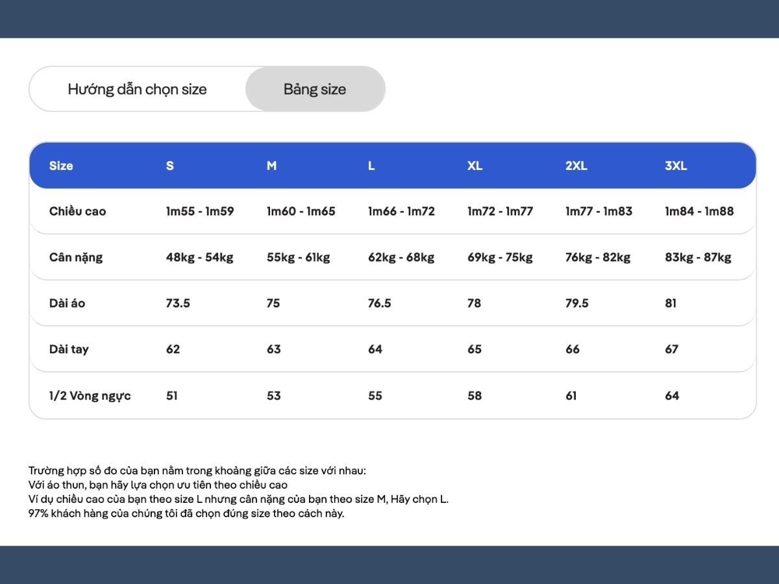Switch to the Hướng dẫn chọn size tab
Image resolution: width=779 pixels, height=584 pixels.
[137, 89]
